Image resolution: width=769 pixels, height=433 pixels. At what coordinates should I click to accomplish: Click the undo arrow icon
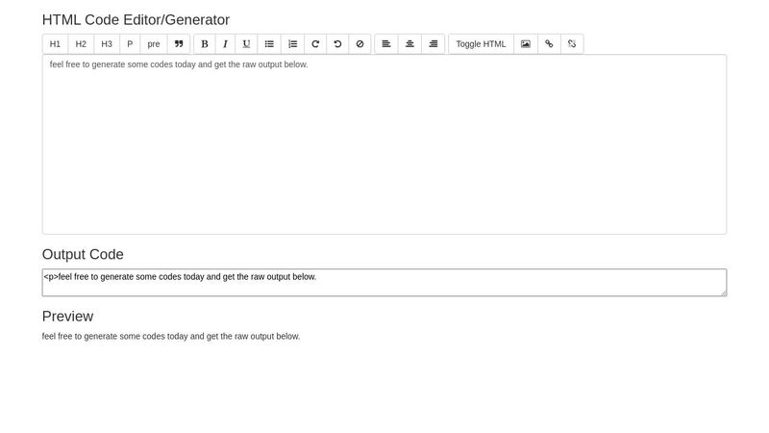pos(337,44)
